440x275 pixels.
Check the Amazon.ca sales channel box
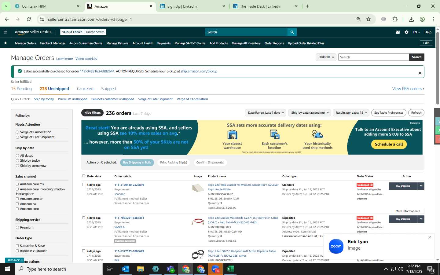17,204
